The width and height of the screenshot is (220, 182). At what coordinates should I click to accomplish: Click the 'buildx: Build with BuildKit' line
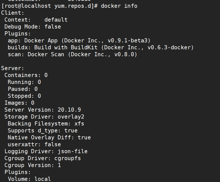coord(101,47)
